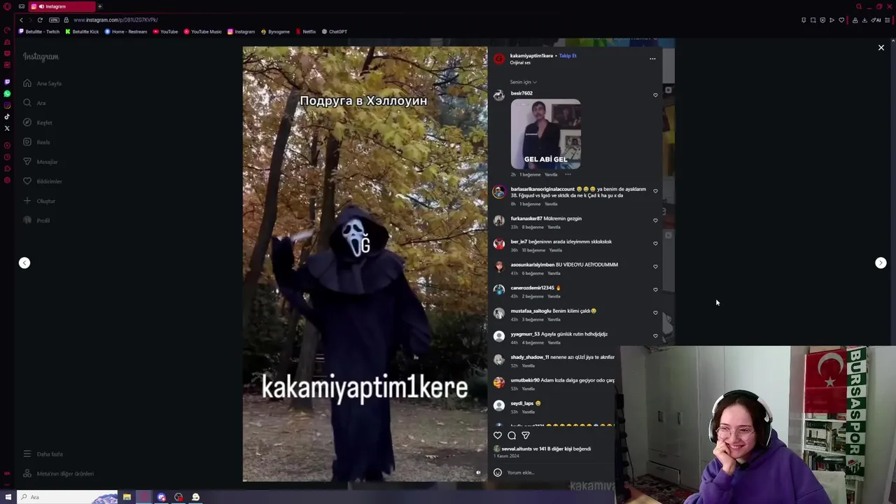The height and width of the screenshot is (504, 896).
Task: Like asosunkarislyimben's comment
Action: 655,266
